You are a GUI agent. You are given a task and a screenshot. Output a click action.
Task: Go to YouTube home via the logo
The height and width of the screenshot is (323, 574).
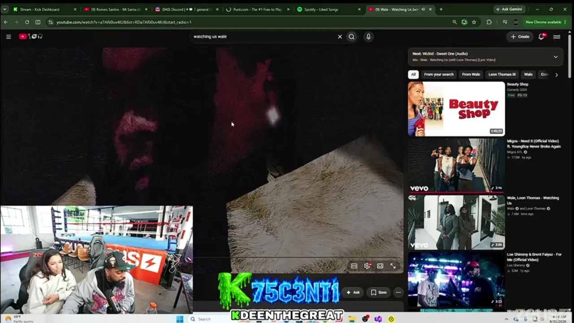30,37
